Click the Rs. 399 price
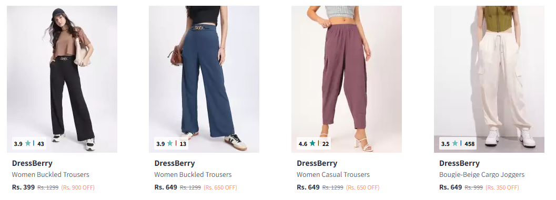556x200 pixels. 23,187
